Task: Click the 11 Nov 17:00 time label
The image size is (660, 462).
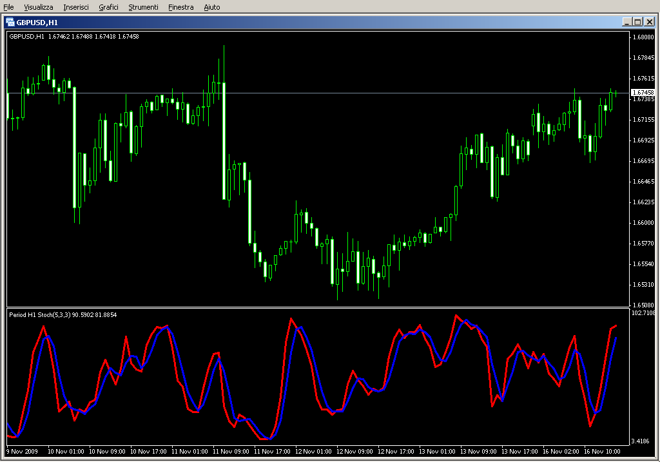Action: (x=272, y=452)
